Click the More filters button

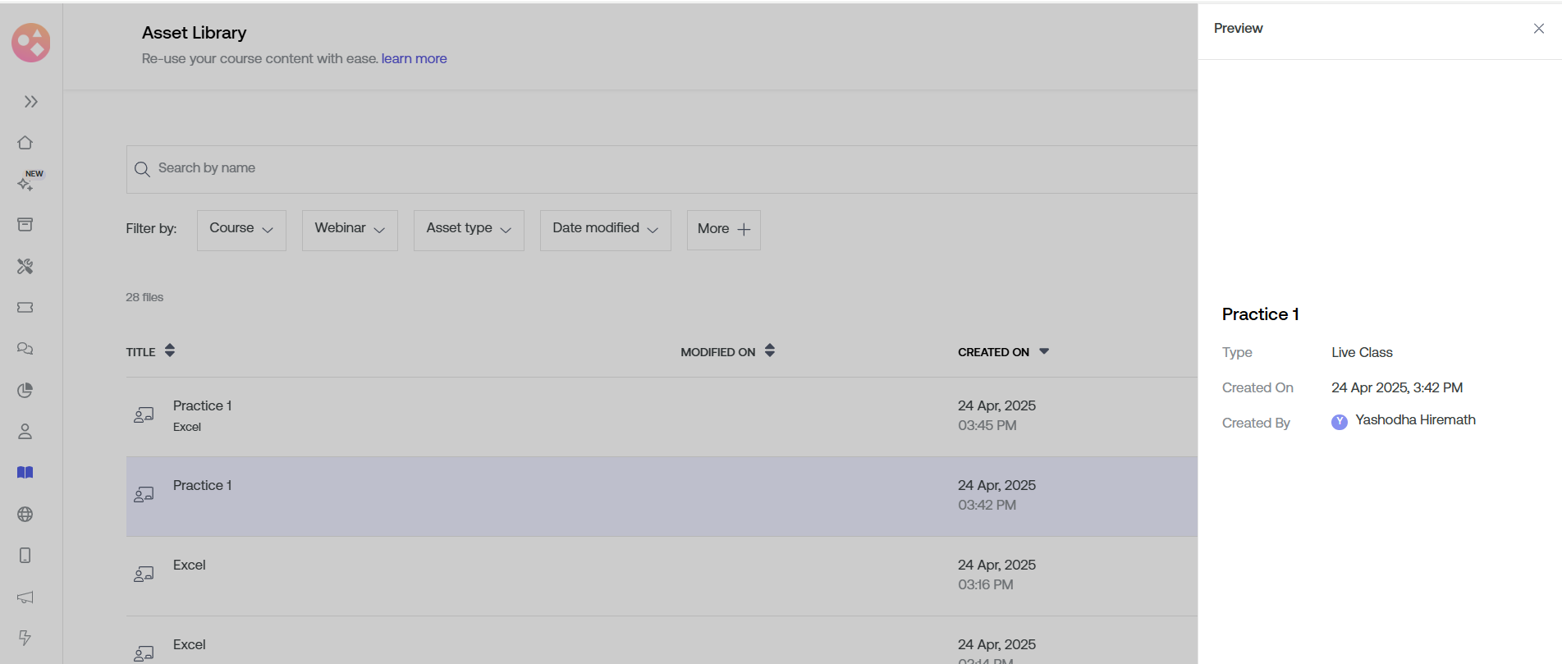pos(723,230)
